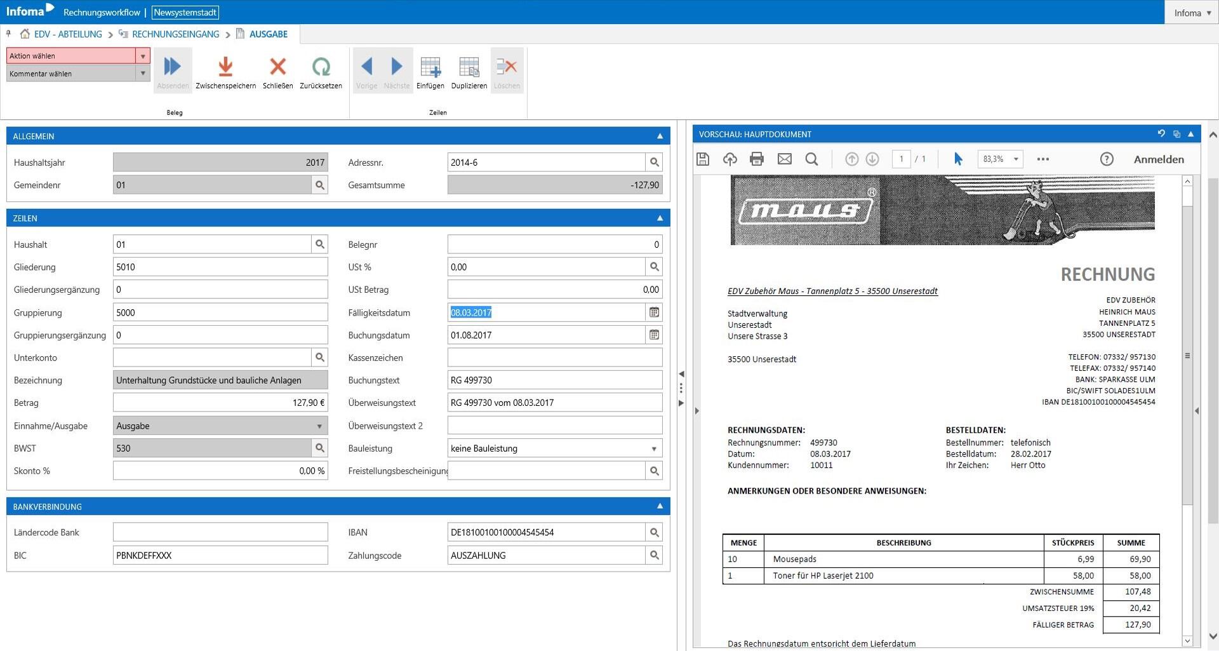Click the Zwischenspeichern download icon

(x=225, y=67)
